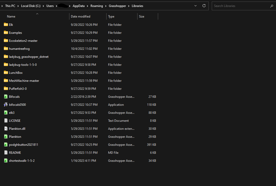This screenshot has width=276, height=186.
Task: Expand the chevron after Grasshopper
Action: tap(129, 6)
